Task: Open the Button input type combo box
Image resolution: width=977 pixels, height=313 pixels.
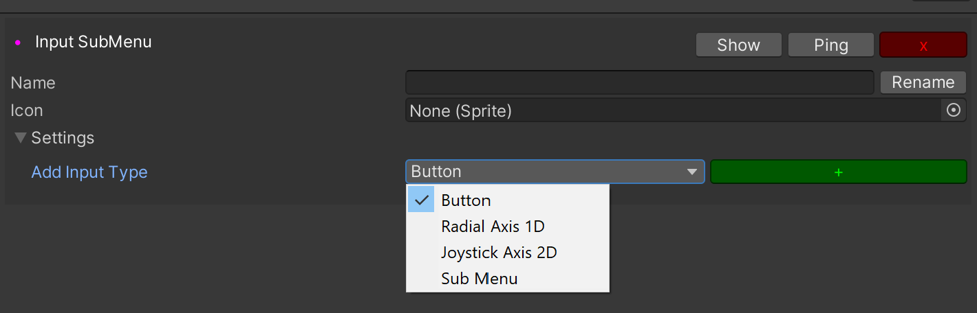Action: click(555, 172)
